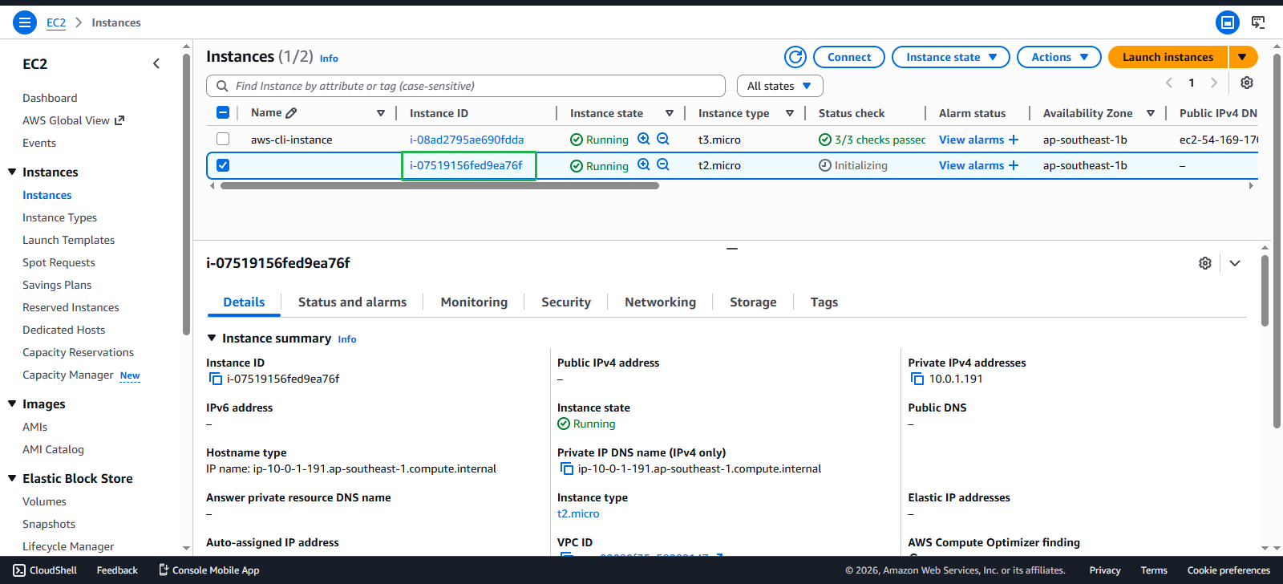Click the external link icon beside AWS Global View
This screenshot has height=584, width=1283.
coord(119,120)
